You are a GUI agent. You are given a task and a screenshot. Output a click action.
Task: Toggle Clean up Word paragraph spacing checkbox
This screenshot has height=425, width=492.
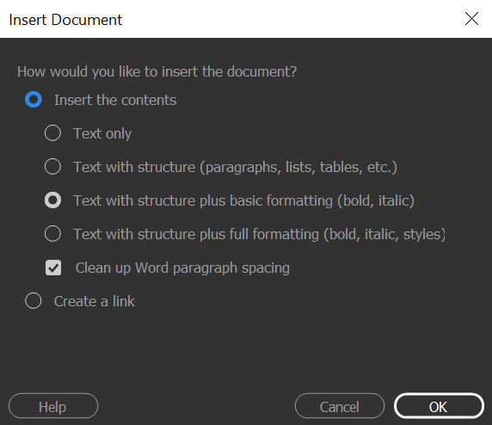53,268
